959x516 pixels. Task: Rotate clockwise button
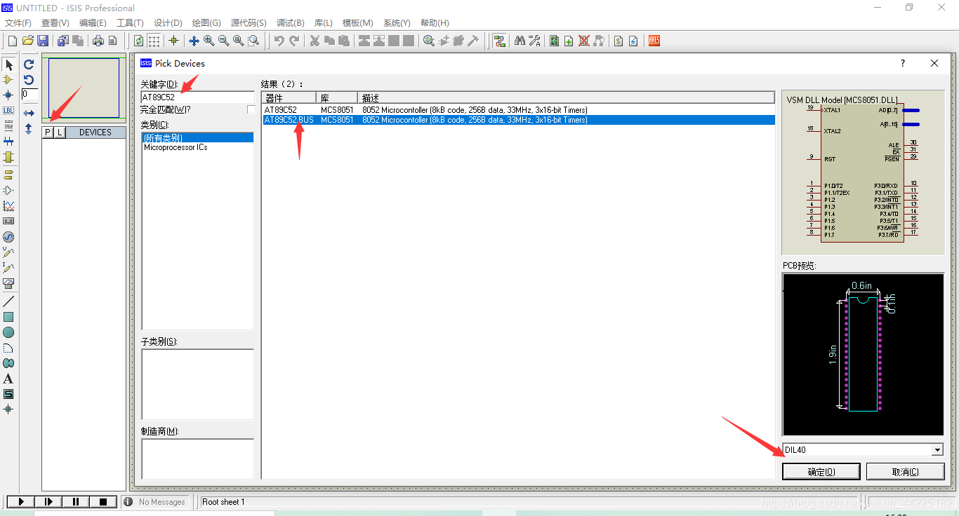pos(29,64)
